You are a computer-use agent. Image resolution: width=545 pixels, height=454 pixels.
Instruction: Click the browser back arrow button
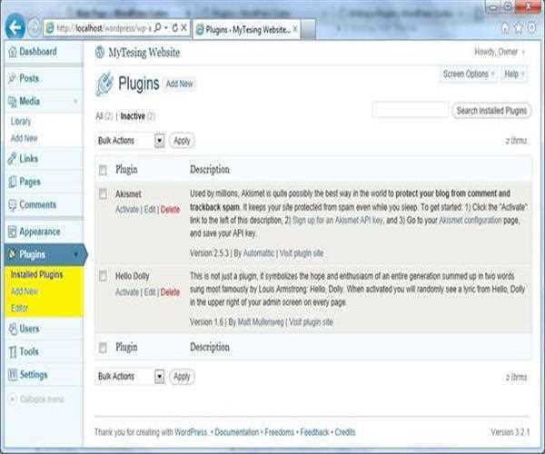[x=15, y=26]
